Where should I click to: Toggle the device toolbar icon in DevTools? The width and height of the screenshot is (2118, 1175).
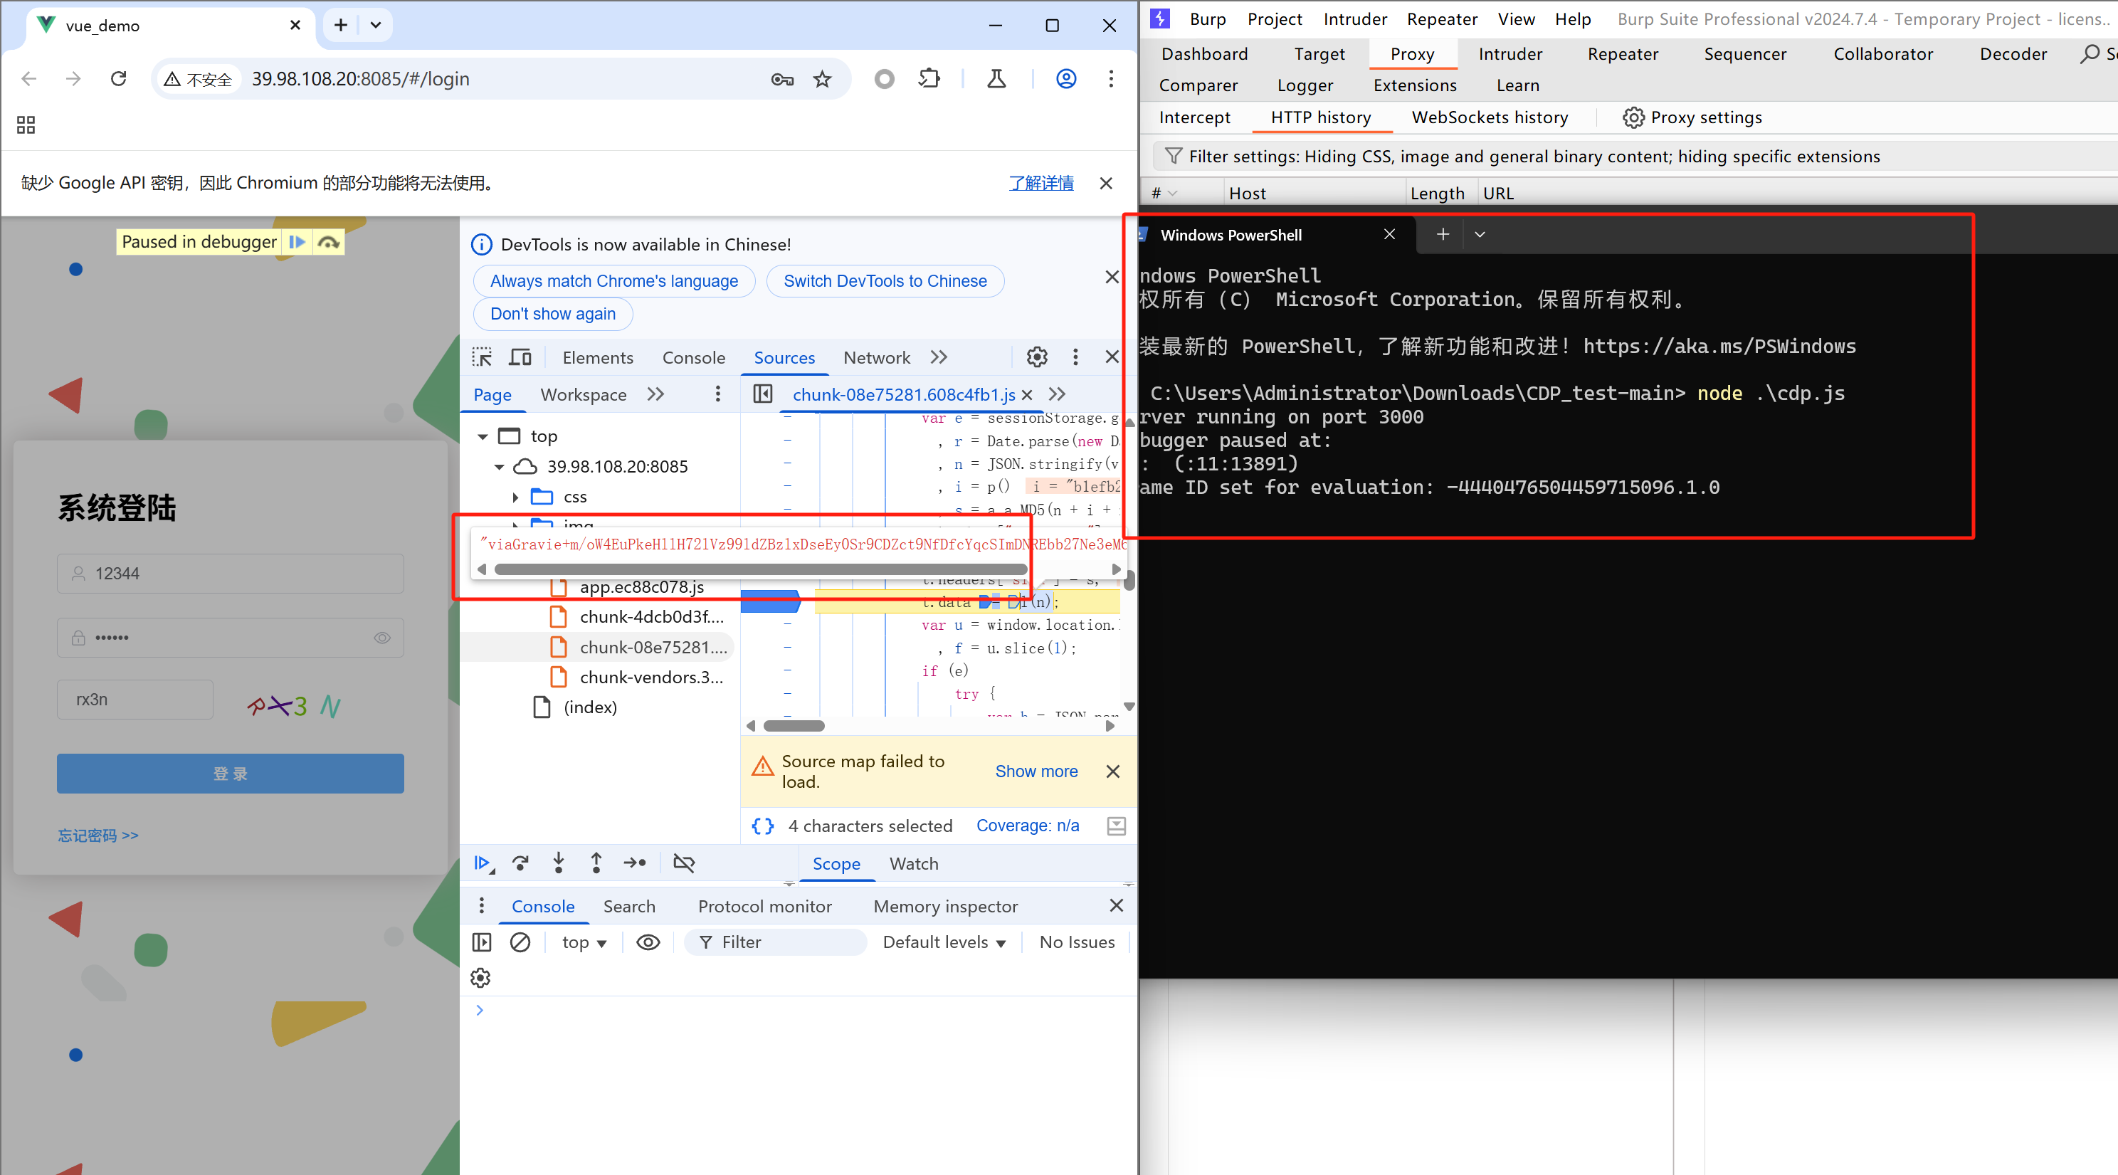(x=520, y=357)
